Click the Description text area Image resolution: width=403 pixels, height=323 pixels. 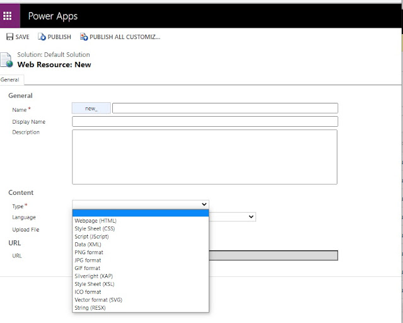tap(204, 157)
